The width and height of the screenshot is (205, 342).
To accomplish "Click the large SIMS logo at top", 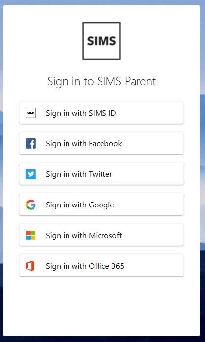I will coord(102,41).
